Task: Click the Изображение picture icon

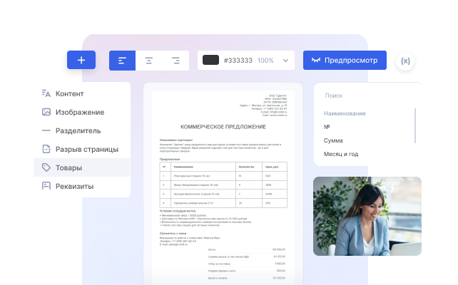Action: pyautogui.click(x=46, y=112)
